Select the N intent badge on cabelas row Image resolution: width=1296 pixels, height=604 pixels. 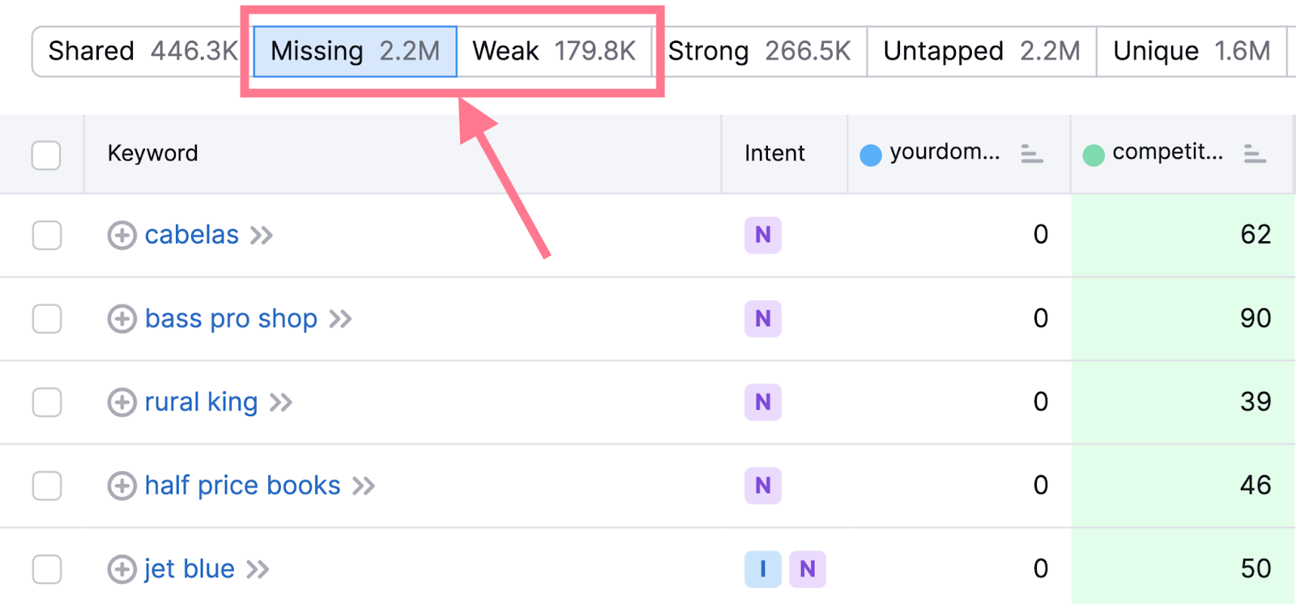(762, 236)
